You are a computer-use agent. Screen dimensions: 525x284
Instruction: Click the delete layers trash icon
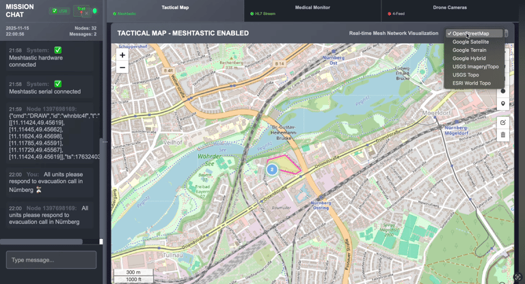pos(503,134)
